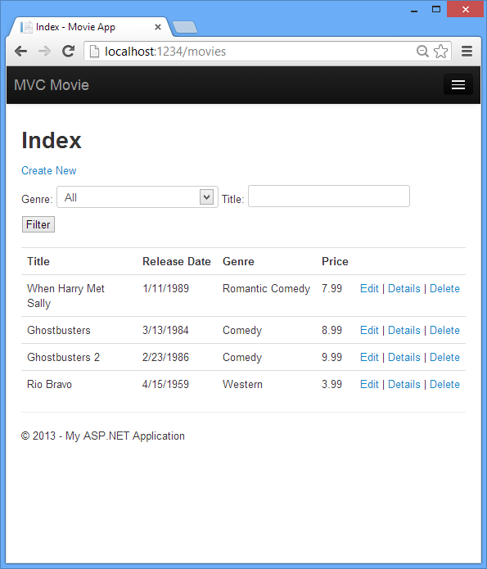
Task: Close the Index - Movie App tab
Action: [157, 27]
